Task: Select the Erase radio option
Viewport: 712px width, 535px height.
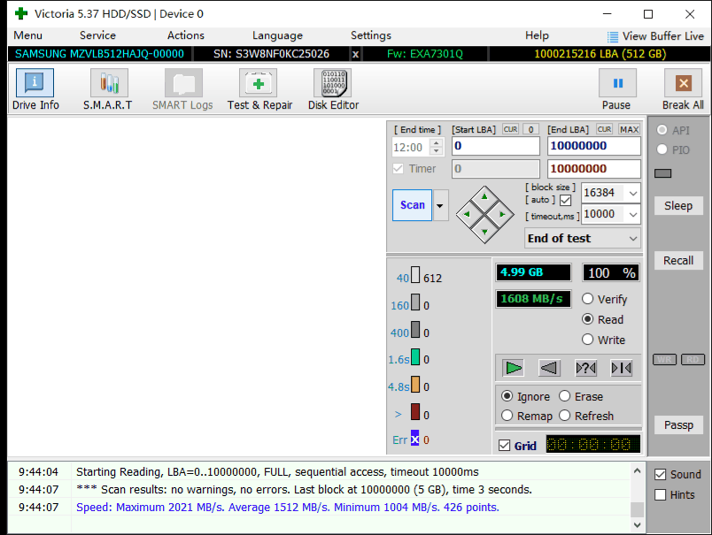Action: pos(564,396)
